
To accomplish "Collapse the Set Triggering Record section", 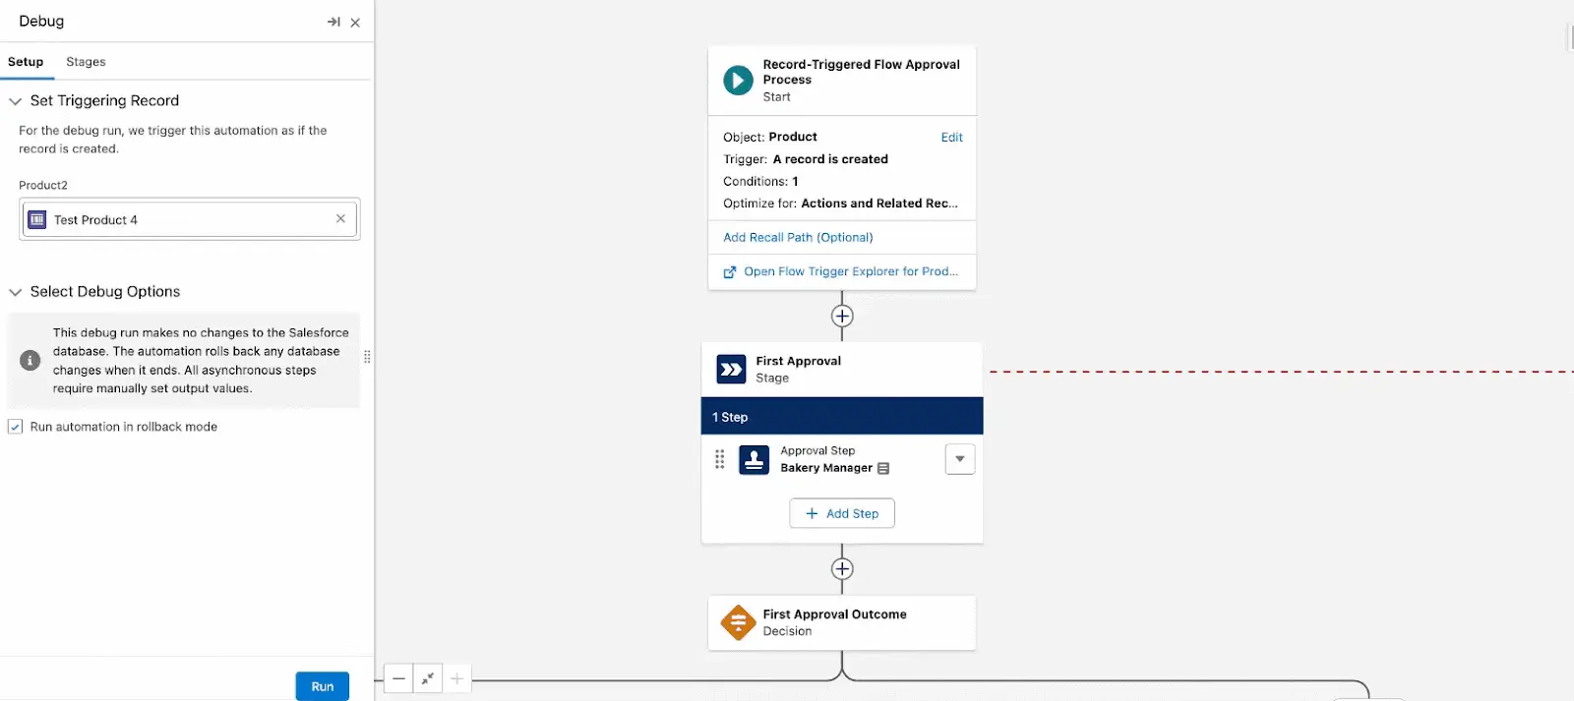I will (x=16, y=101).
